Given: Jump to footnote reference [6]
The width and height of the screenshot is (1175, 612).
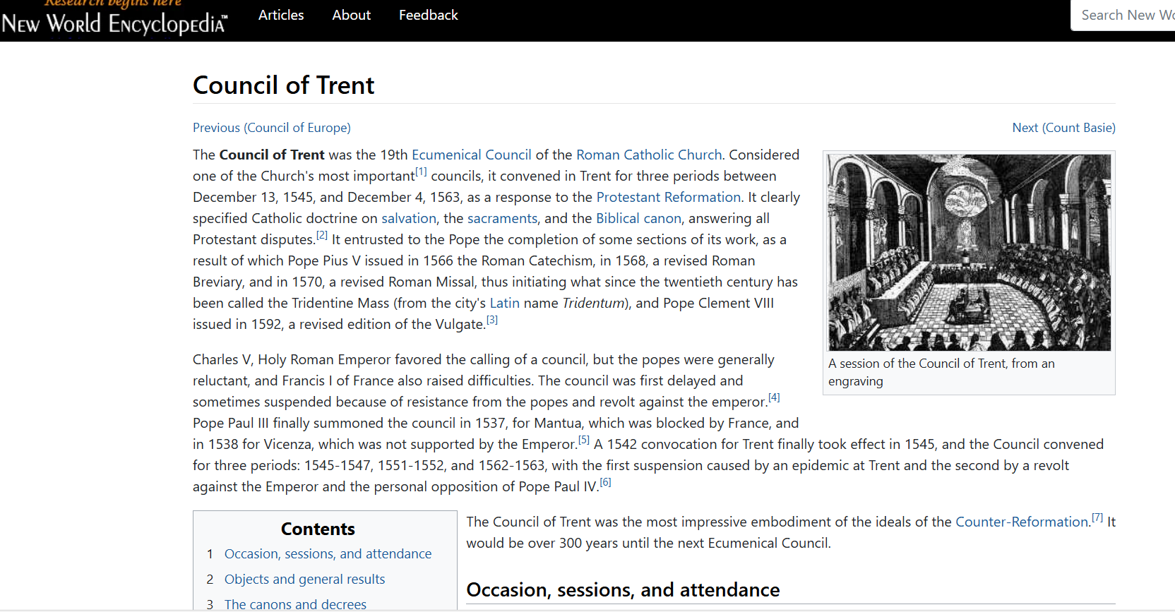Looking at the screenshot, I should pos(605,482).
